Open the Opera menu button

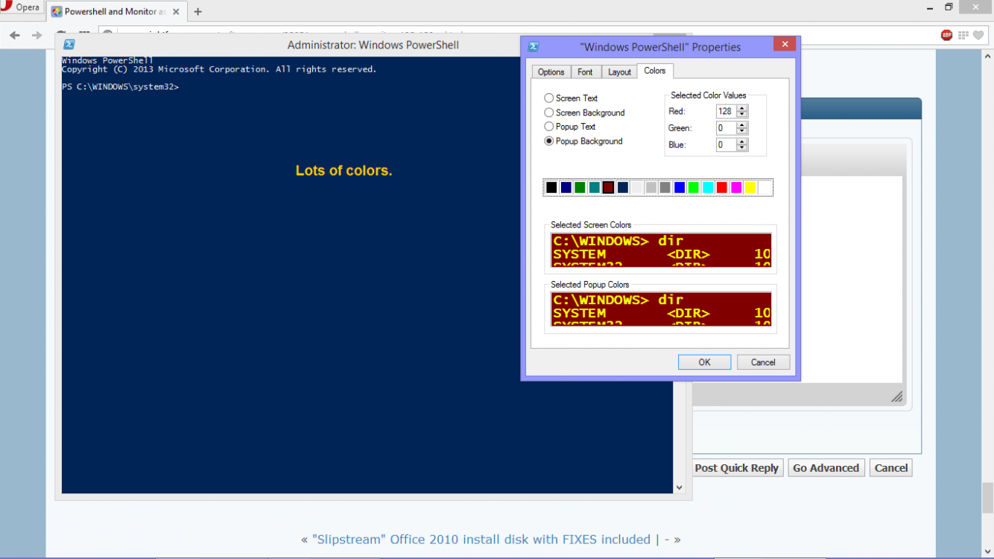[x=22, y=7]
